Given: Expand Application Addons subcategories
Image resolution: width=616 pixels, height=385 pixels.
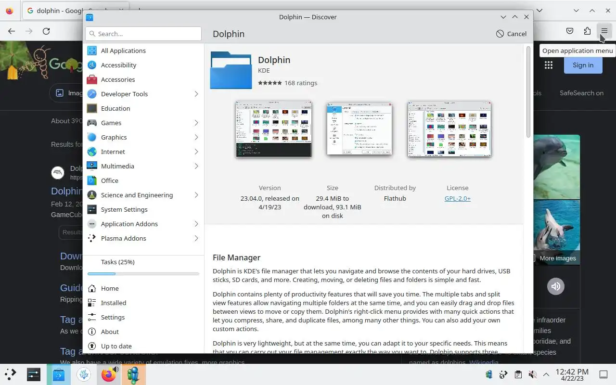Looking at the screenshot, I should (196, 224).
